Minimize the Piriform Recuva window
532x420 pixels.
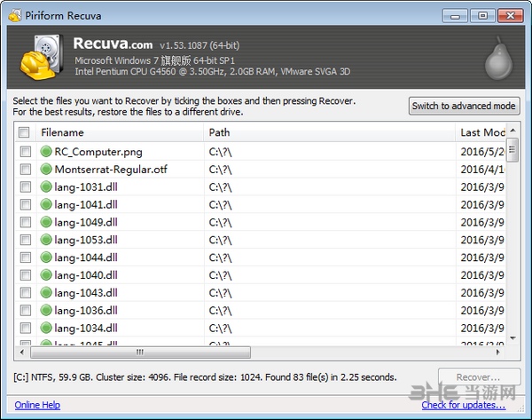coord(455,16)
